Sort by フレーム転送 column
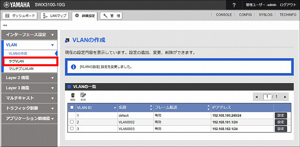 point(182,108)
